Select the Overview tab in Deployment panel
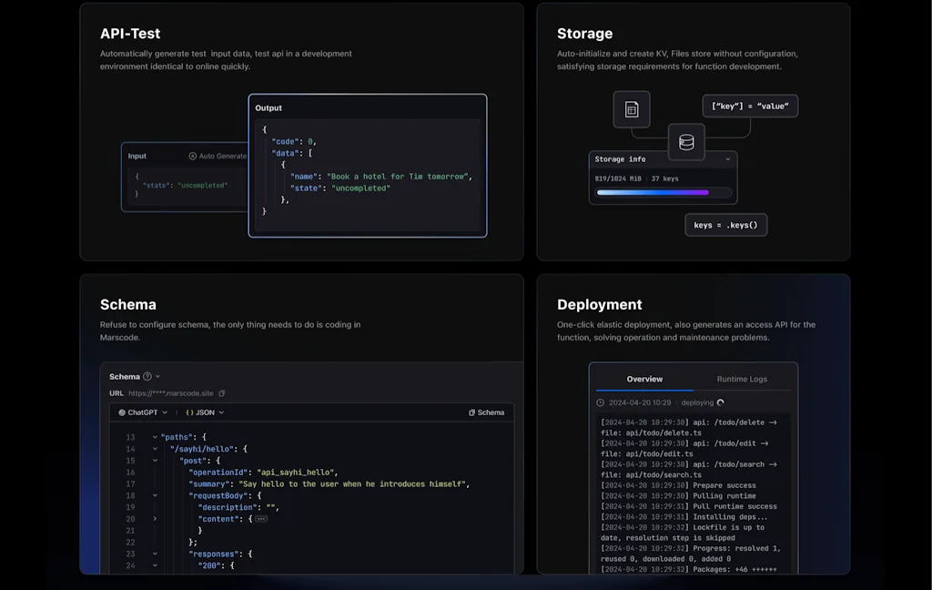This screenshot has width=932, height=590. point(644,380)
